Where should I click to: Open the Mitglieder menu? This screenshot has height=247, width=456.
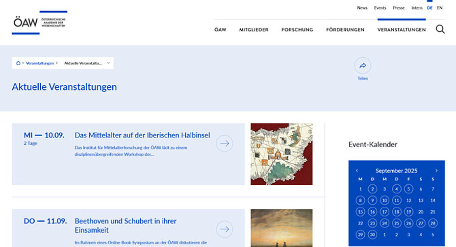pos(253,30)
